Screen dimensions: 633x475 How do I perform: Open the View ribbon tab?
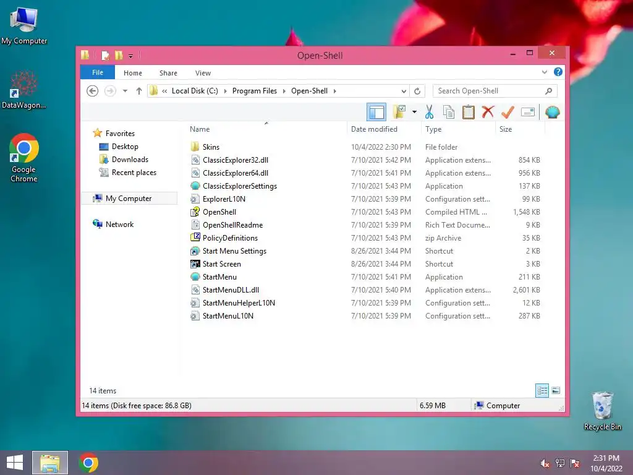(x=203, y=73)
